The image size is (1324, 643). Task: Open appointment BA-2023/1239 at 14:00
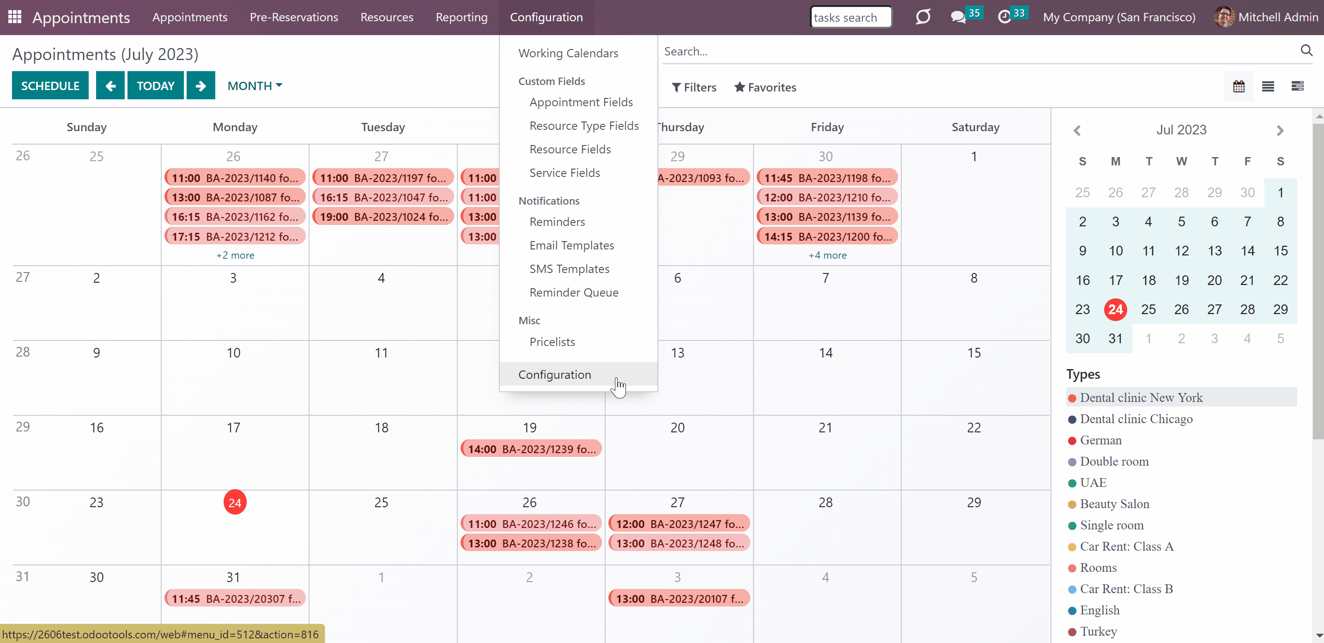531,449
